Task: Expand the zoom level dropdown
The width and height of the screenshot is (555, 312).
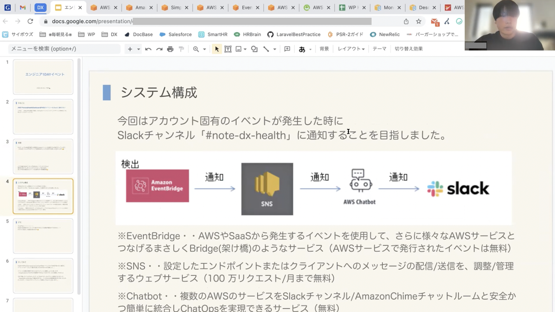Action: point(204,49)
